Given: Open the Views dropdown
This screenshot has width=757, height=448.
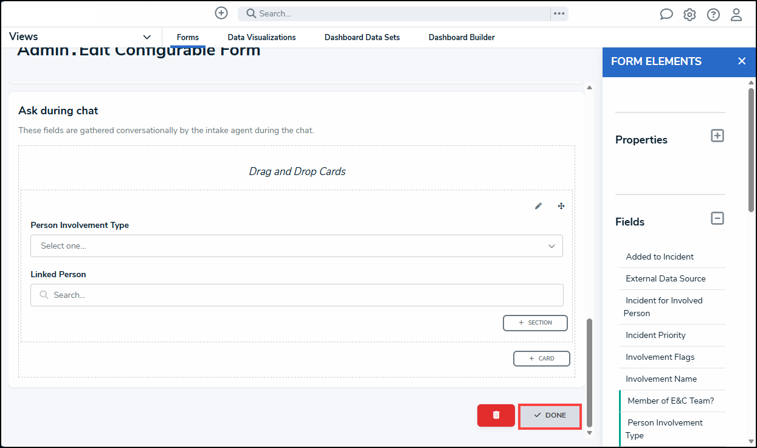Looking at the screenshot, I should point(81,37).
